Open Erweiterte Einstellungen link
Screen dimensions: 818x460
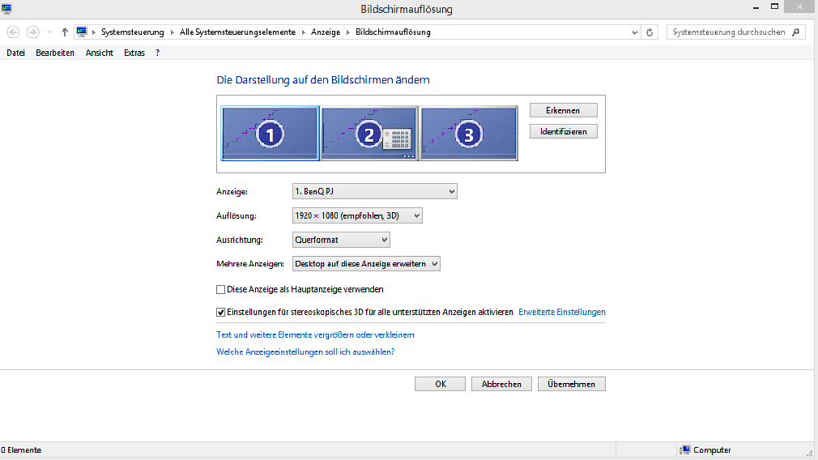pyautogui.click(x=562, y=312)
